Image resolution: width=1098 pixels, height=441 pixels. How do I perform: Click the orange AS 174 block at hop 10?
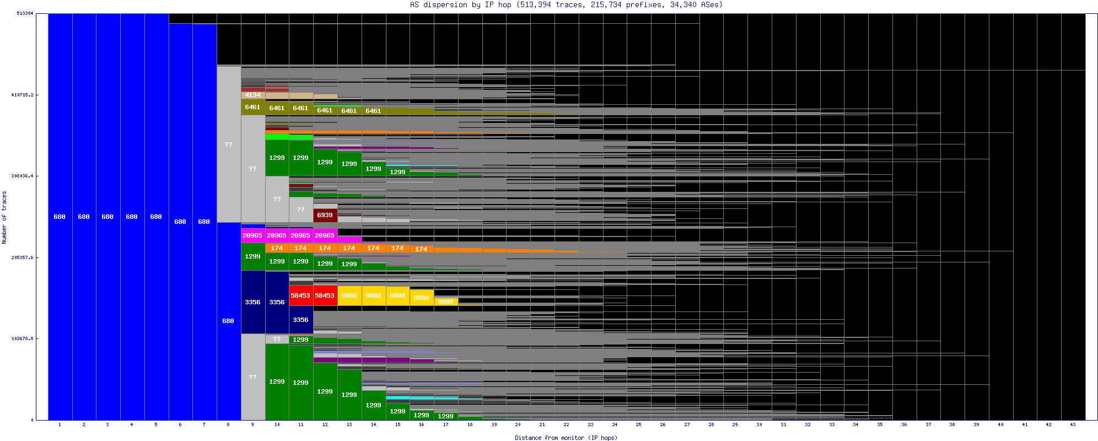(x=277, y=248)
